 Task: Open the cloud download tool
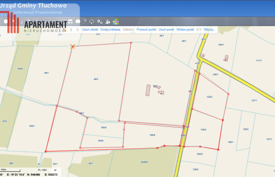point(92,21)
